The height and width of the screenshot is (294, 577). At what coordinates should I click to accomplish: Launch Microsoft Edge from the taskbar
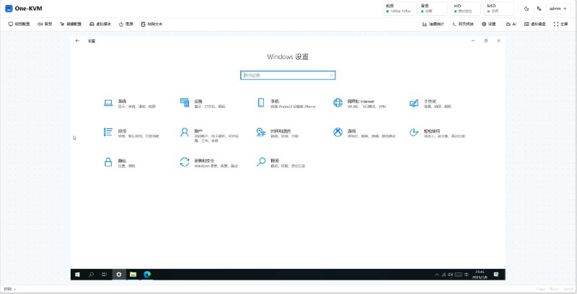tap(147, 275)
